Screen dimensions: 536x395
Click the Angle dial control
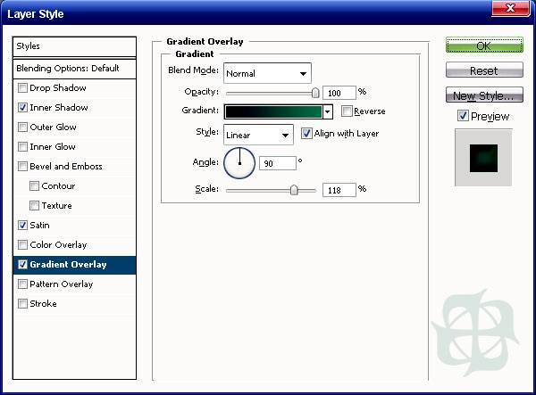[x=239, y=163]
